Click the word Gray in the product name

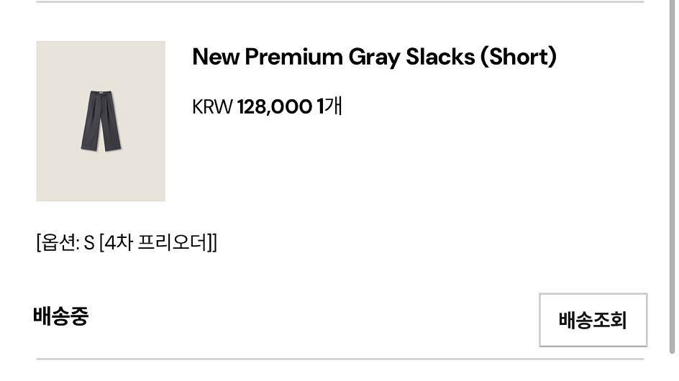(x=374, y=57)
